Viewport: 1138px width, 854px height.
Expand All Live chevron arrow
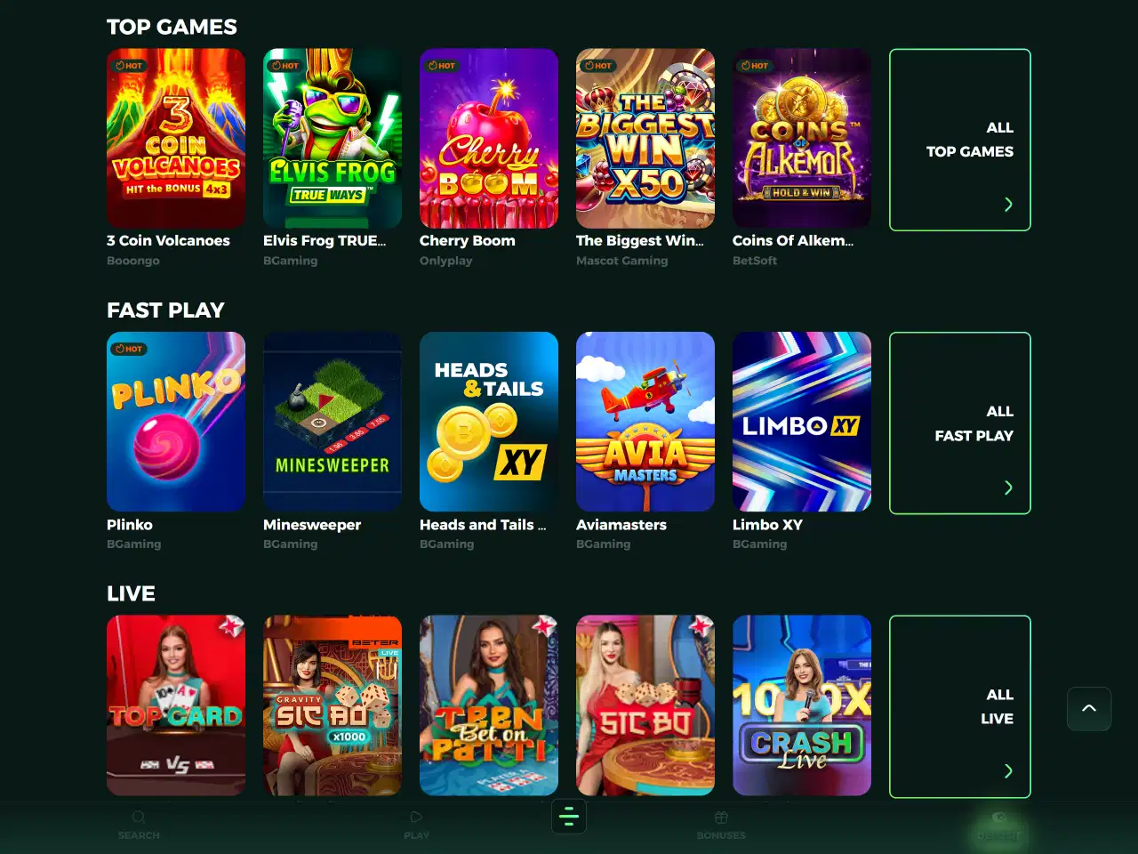1008,770
